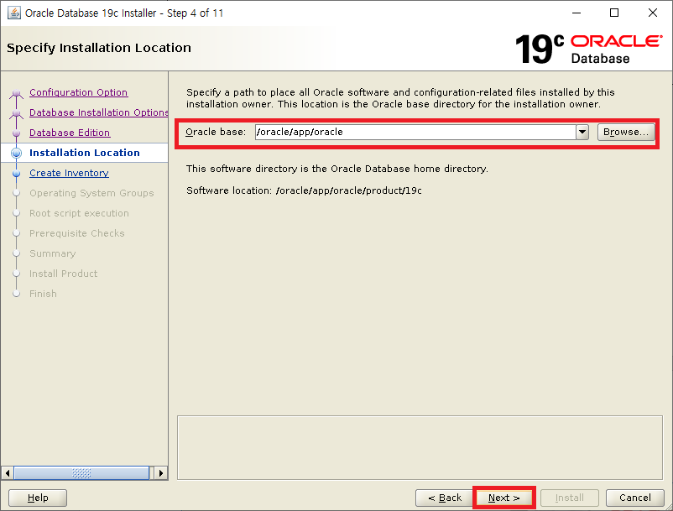This screenshot has height=511, width=673.
Task: Click the horizontal scrollbar thumb in step panel
Action: (81, 473)
